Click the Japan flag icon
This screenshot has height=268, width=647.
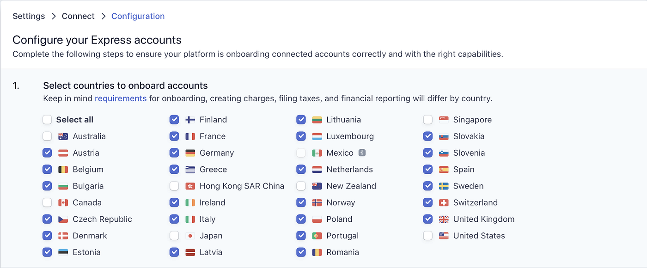point(190,236)
